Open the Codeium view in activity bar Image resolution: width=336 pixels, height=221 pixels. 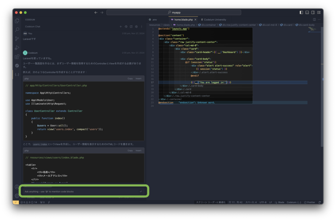(x=17, y=75)
